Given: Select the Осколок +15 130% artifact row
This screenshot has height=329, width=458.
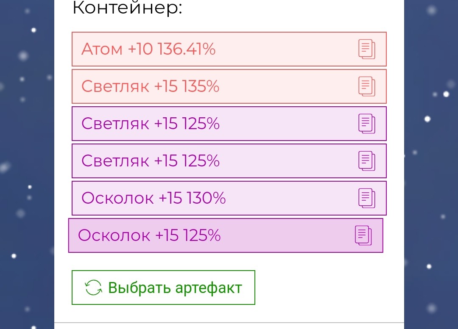Looking at the screenshot, I should click(229, 198).
